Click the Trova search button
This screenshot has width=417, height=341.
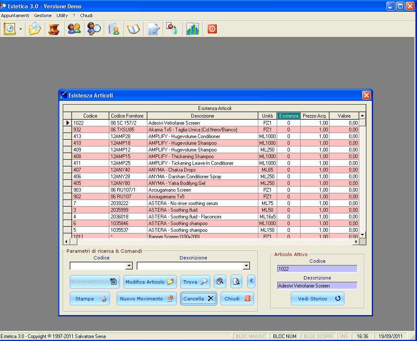pyautogui.click(x=195, y=282)
